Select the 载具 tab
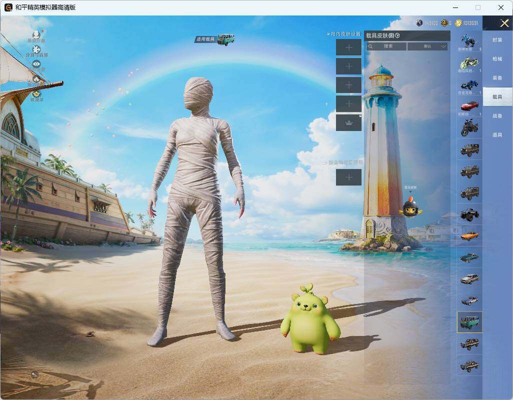 click(x=497, y=97)
